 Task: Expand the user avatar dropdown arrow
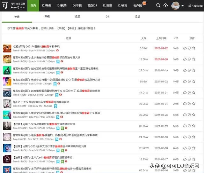182,6
